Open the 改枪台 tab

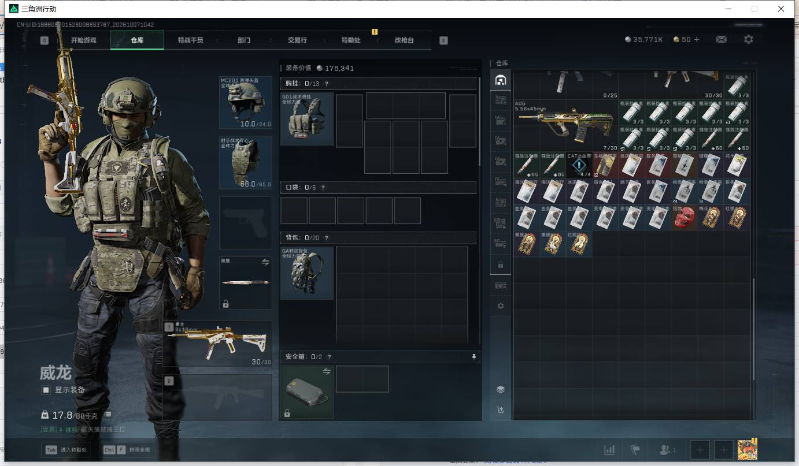pyautogui.click(x=404, y=40)
